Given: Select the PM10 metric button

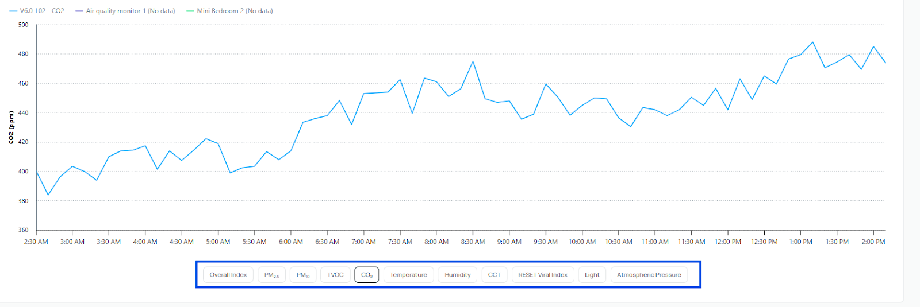Looking at the screenshot, I should tap(303, 275).
